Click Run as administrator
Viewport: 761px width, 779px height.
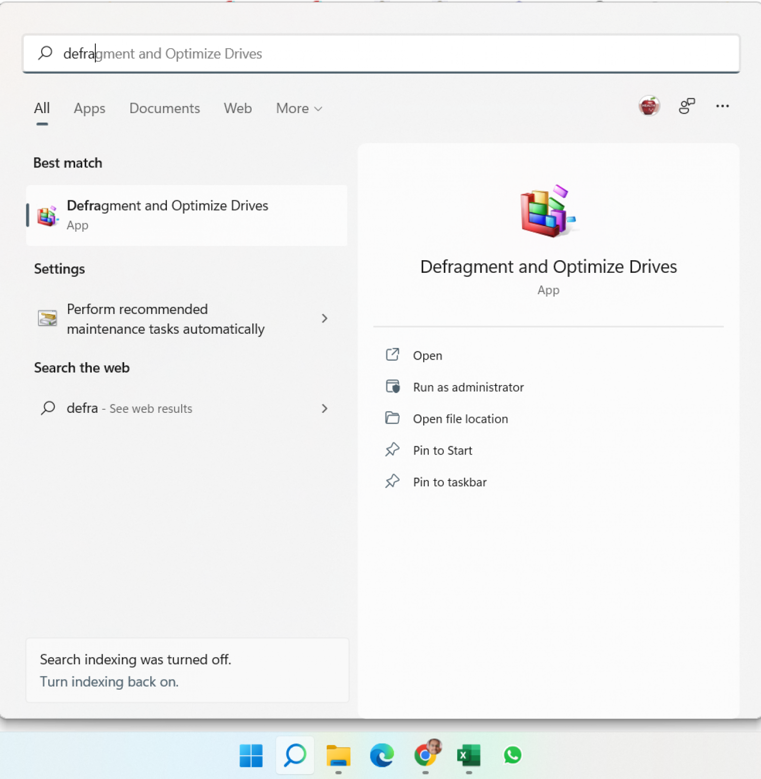(468, 387)
